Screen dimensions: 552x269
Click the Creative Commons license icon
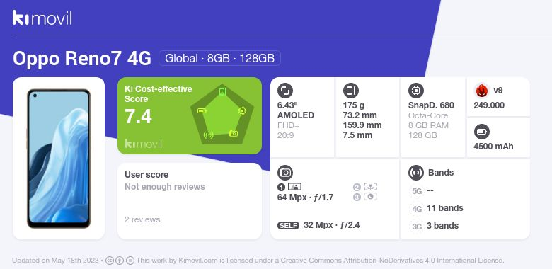[x=110, y=261]
